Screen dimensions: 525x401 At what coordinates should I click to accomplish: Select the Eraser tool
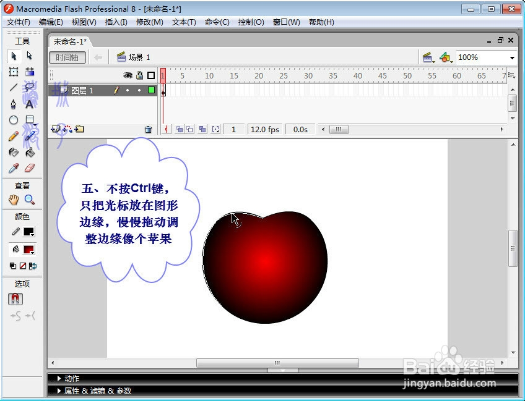coord(30,167)
